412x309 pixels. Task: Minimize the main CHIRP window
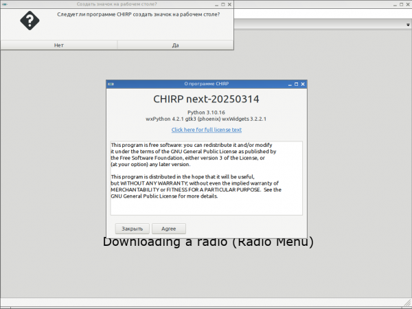click(x=395, y=5)
